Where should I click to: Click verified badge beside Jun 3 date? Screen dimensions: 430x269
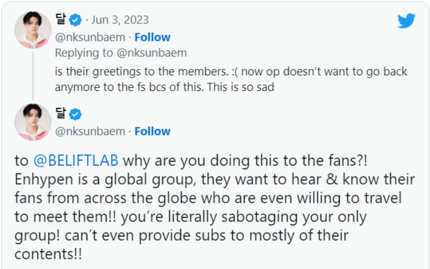(x=76, y=20)
